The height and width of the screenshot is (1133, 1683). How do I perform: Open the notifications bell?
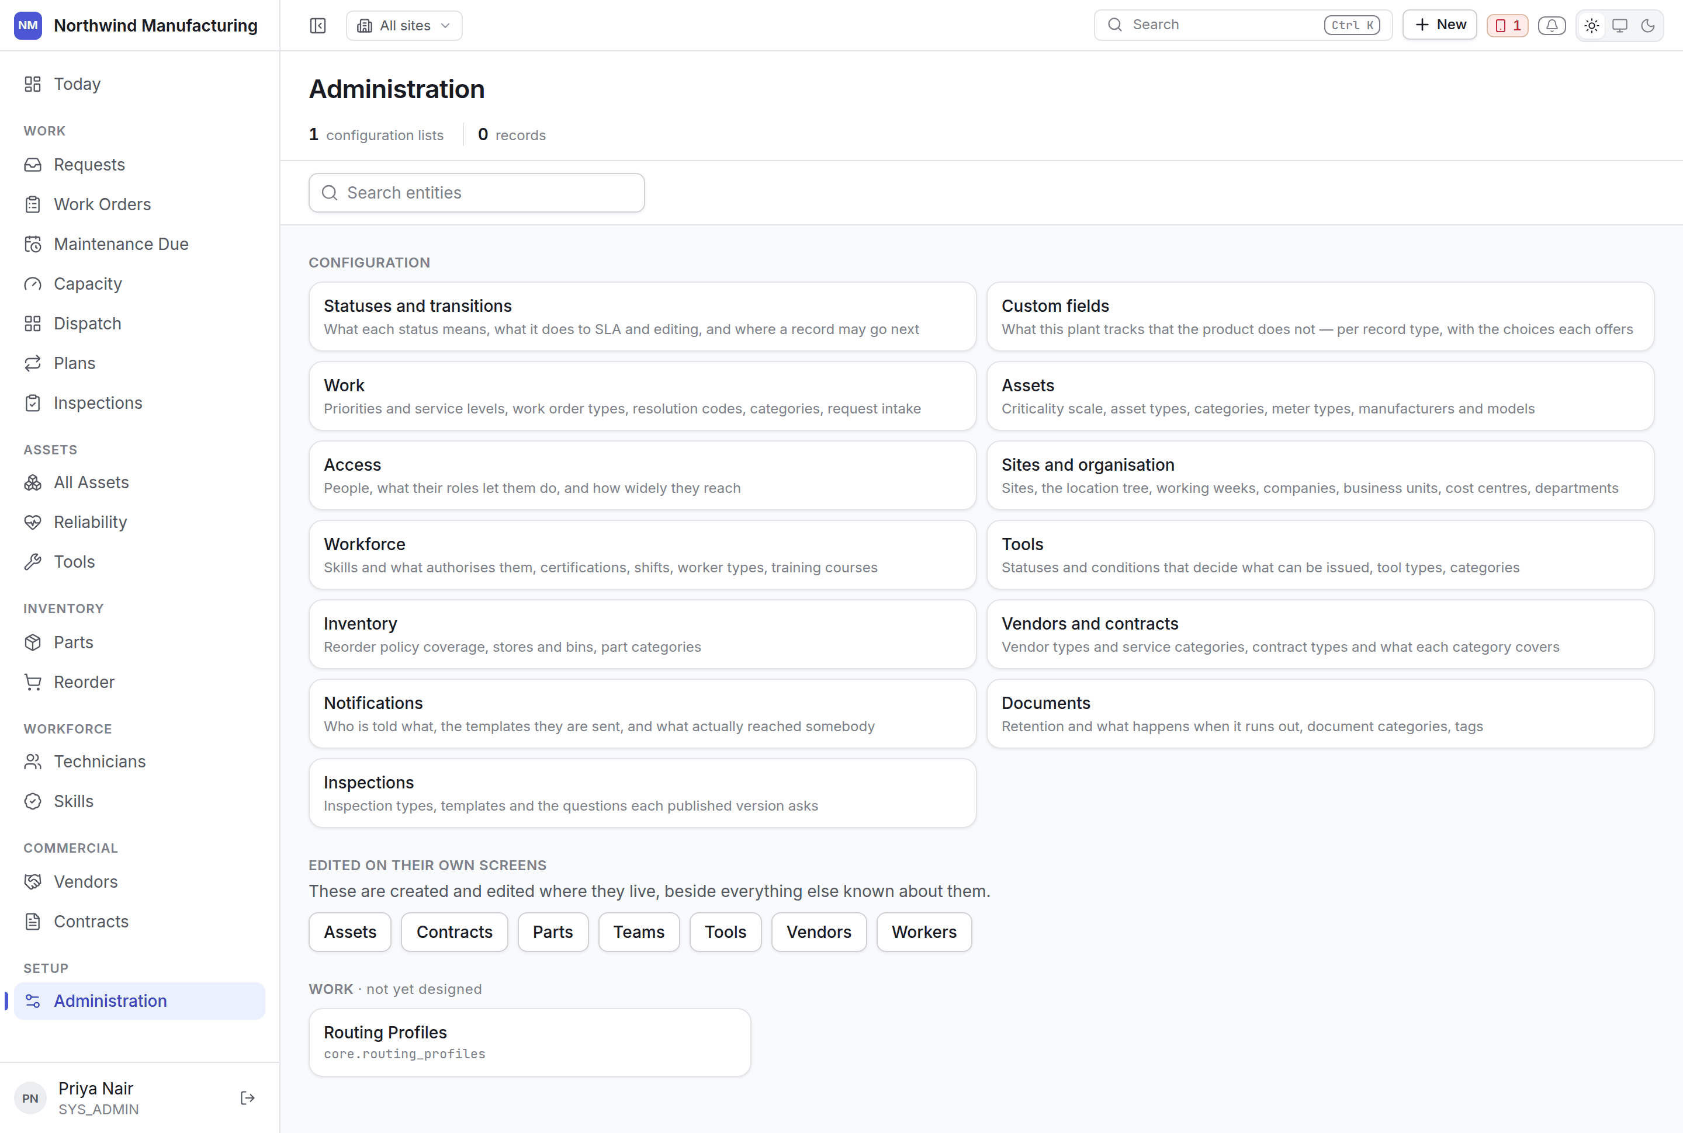tap(1552, 25)
